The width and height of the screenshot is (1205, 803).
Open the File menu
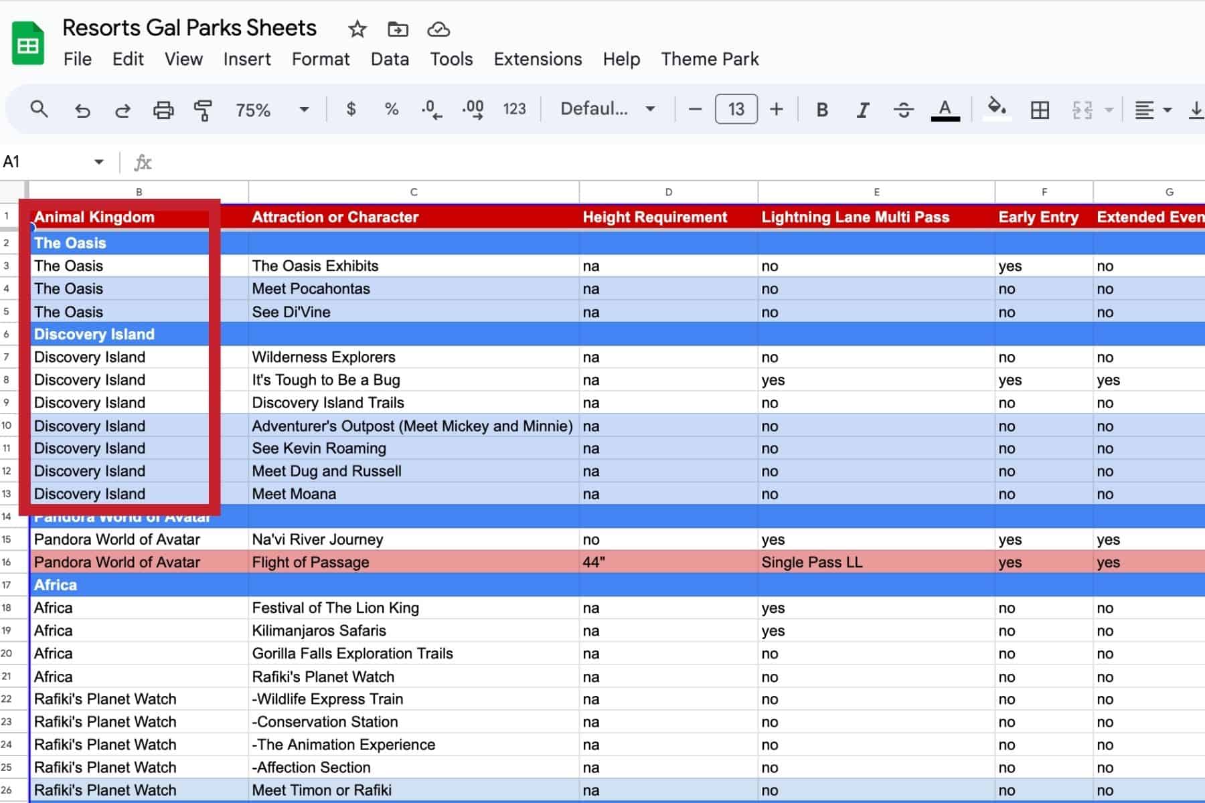pos(78,59)
